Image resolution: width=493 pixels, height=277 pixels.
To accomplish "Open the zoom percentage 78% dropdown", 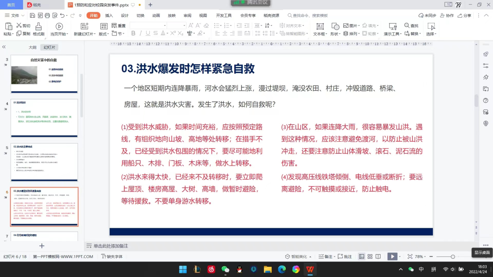I will [x=421, y=256].
